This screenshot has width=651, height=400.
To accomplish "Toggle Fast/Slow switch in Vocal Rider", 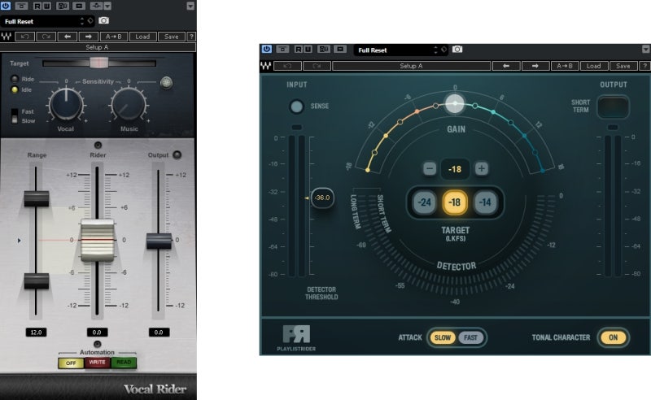I will coord(15,116).
